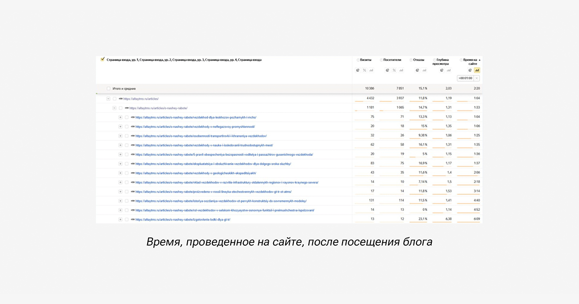Show bar chart for Посетители column

401,70
